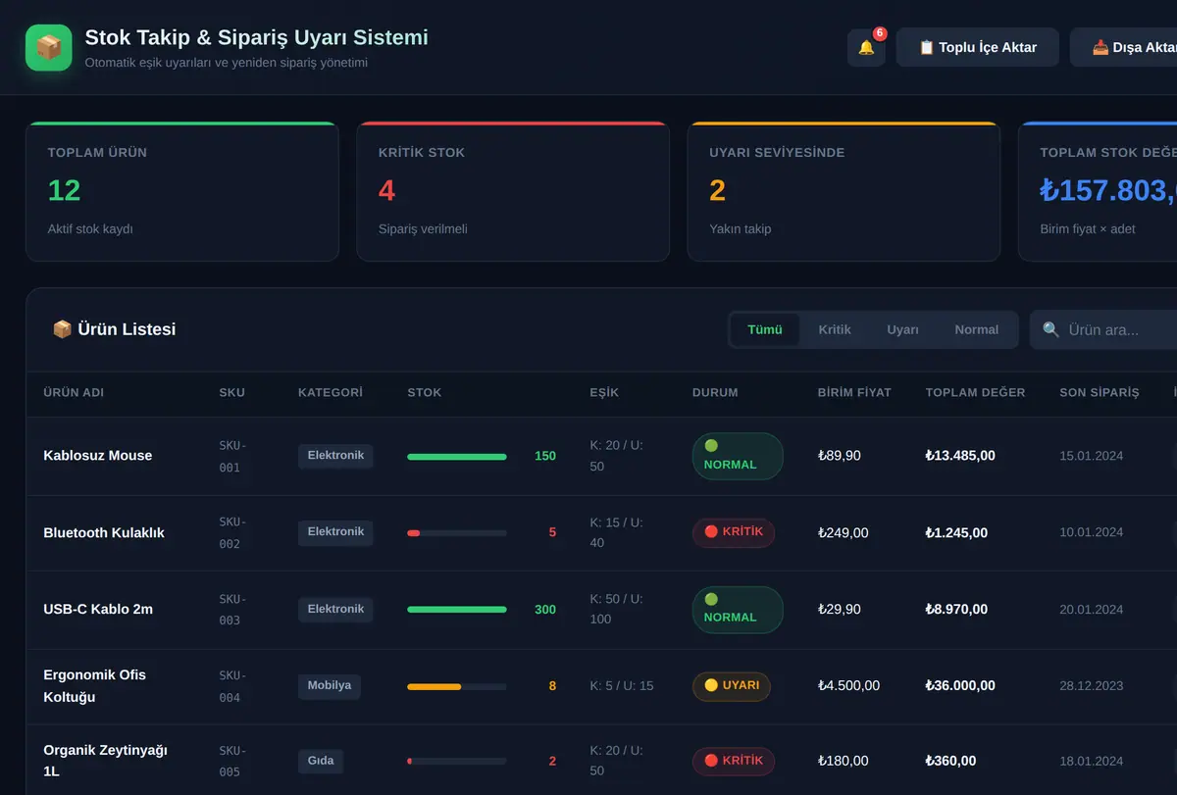The width and height of the screenshot is (1177, 795).
Task: Click the Mobilya category tag
Action: 330,686
